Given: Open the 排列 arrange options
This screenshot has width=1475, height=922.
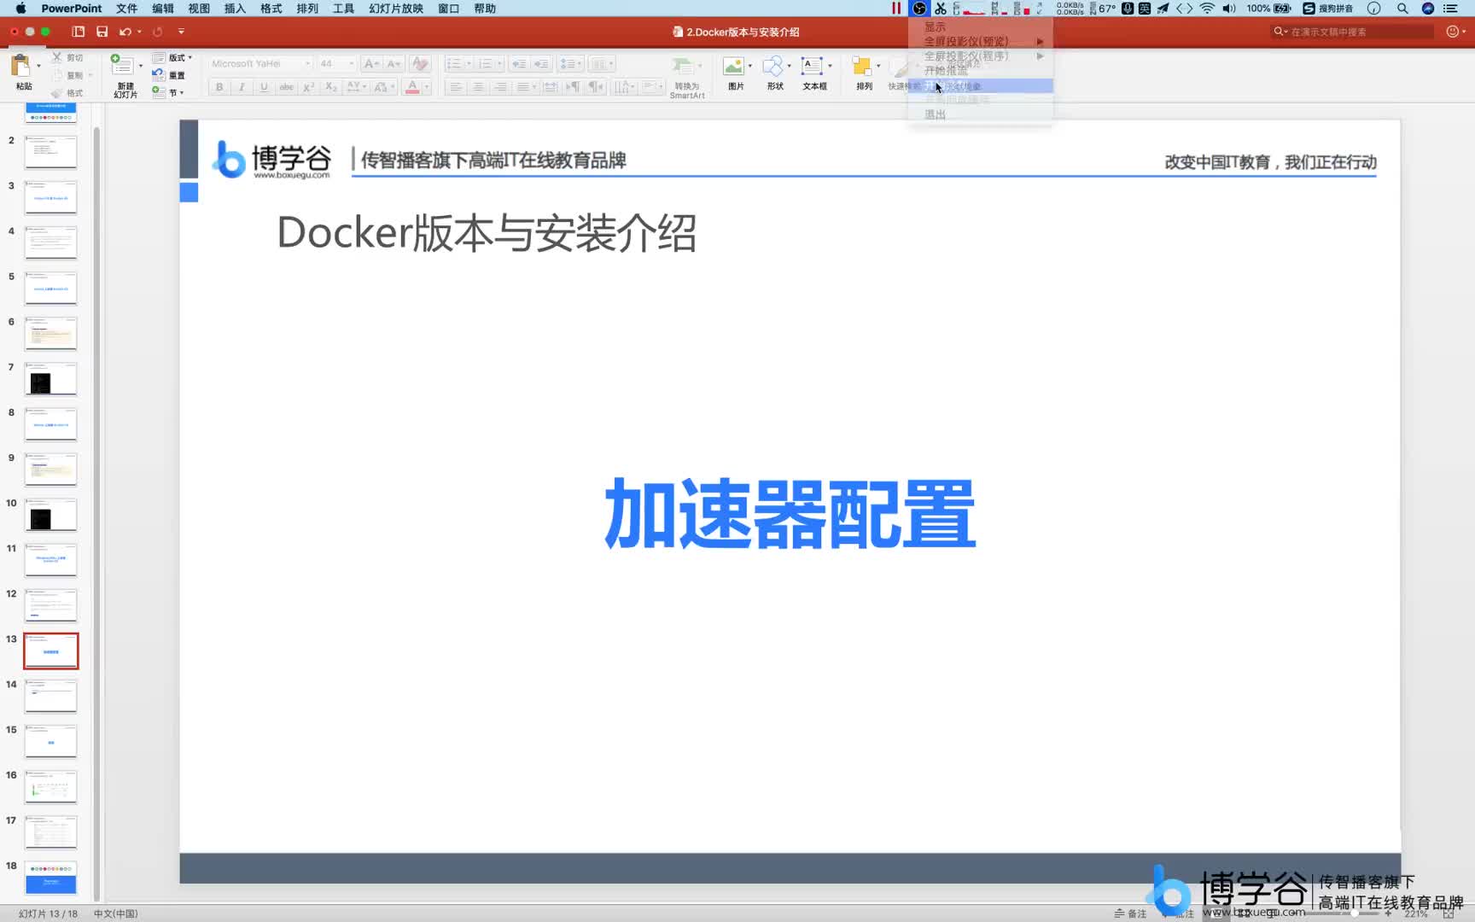Looking at the screenshot, I should (865, 73).
